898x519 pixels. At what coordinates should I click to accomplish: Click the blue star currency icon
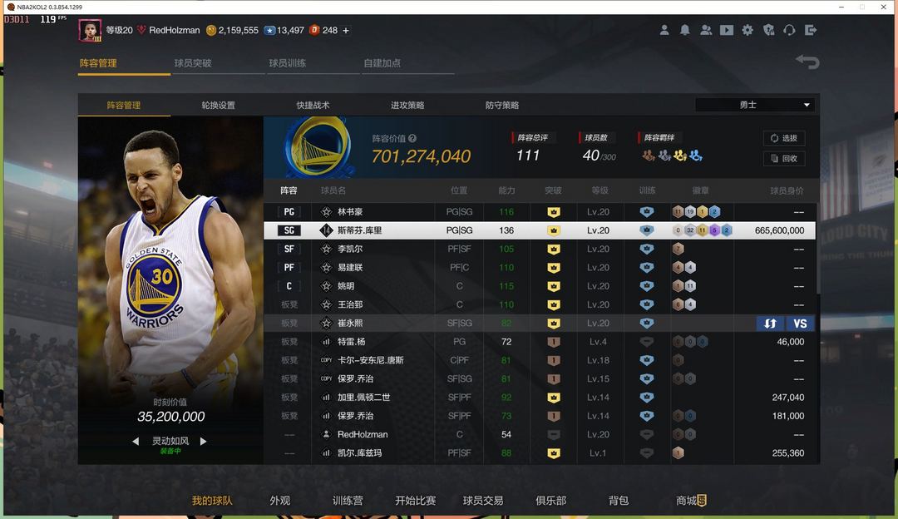tap(269, 31)
